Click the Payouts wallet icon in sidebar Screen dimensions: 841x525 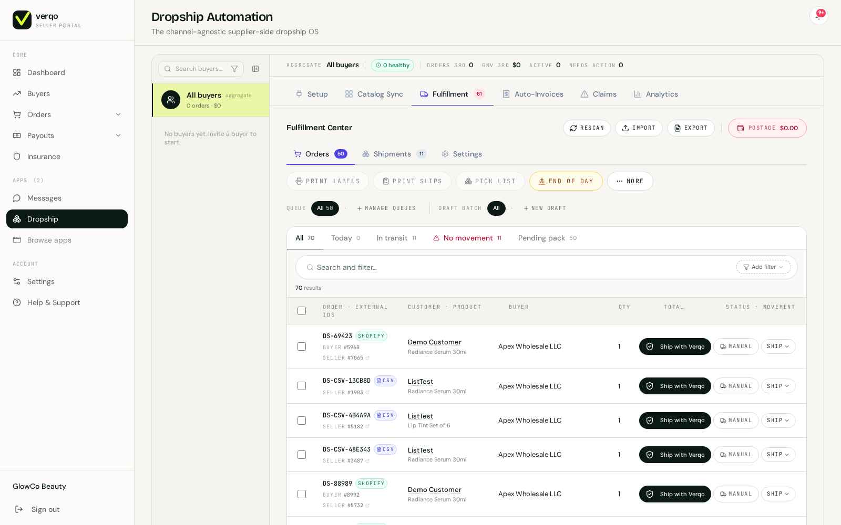click(x=17, y=135)
